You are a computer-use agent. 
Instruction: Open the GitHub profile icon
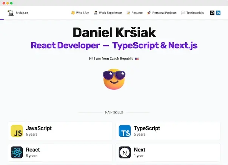[212, 13]
